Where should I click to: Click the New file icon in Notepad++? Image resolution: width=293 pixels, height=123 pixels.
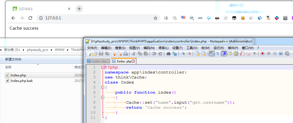(x=89, y=54)
